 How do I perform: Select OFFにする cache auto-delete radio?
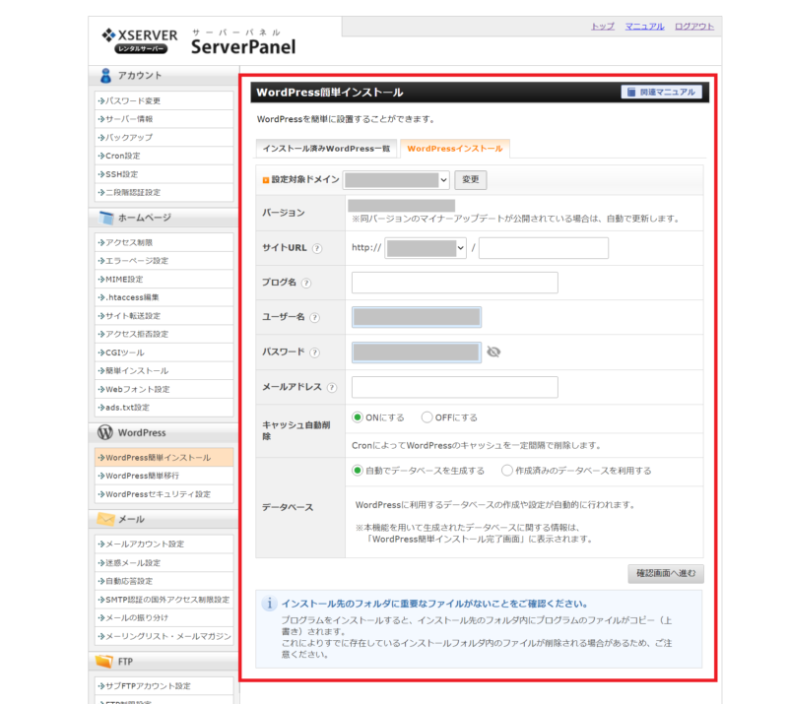427,417
